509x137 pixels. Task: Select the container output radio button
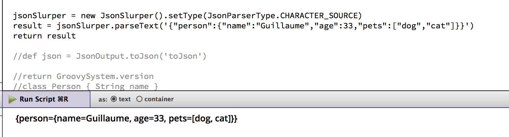(x=139, y=99)
